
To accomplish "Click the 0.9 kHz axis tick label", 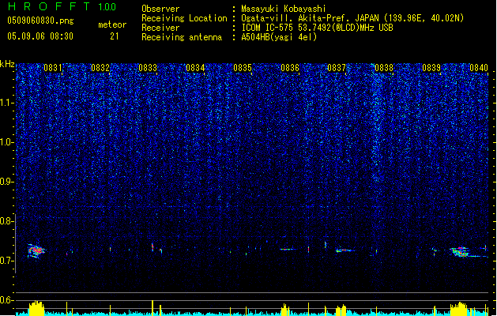I will (7, 182).
